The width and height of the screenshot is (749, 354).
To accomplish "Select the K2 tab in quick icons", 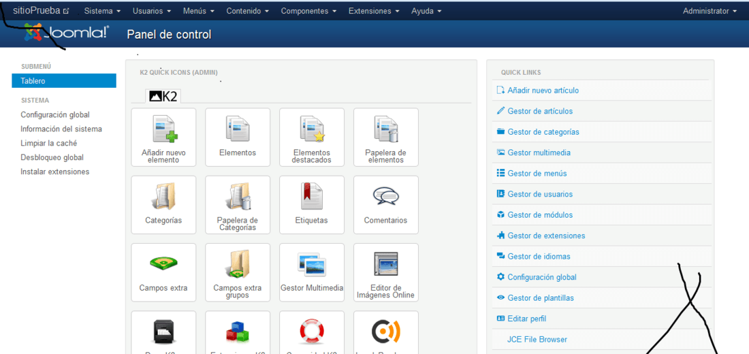I will coord(163,96).
